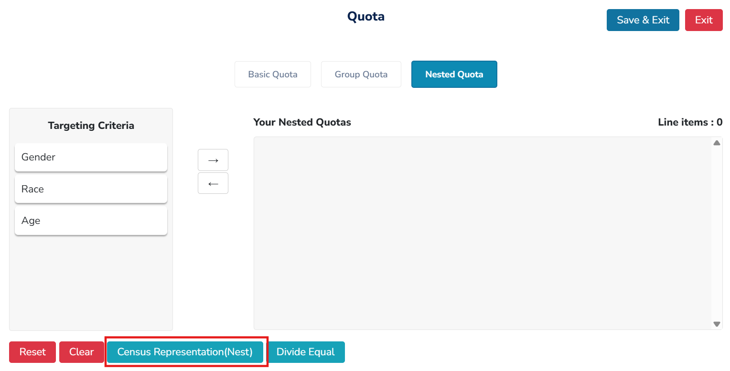Screen dimensions: 730x371
Task: Click the red Exit button
Action: 704,20
